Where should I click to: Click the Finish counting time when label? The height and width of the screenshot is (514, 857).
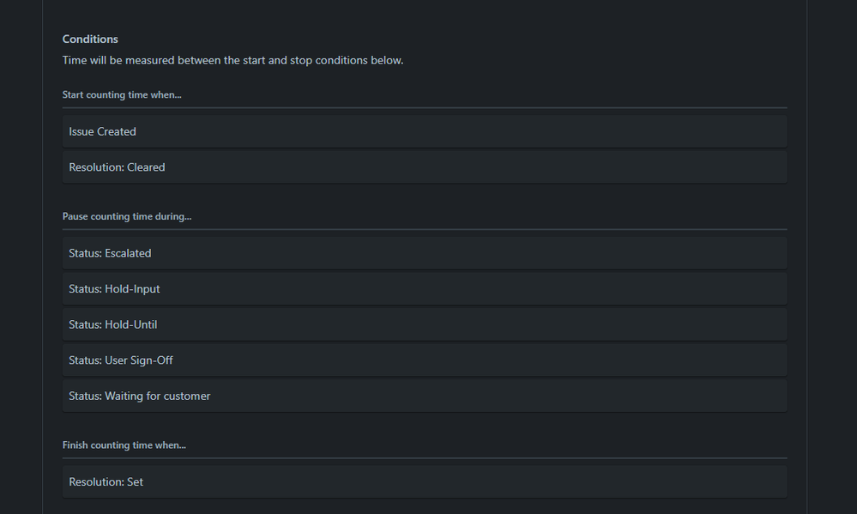pyautogui.click(x=123, y=444)
